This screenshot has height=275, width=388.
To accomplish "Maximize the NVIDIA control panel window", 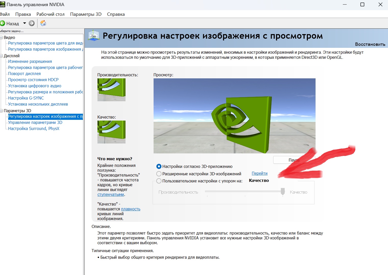I will 362,5.
